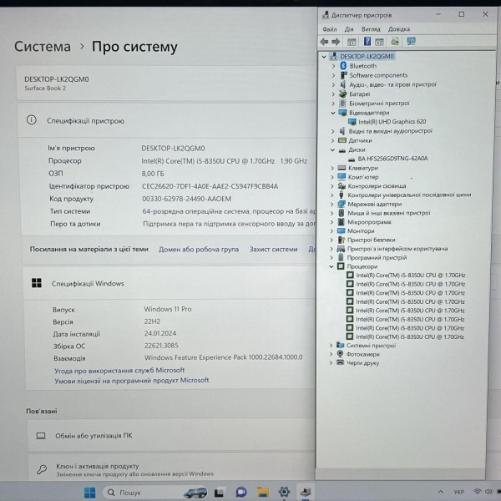Expand the Батареї category
This screenshot has width=501, height=501.
coord(333,94)
